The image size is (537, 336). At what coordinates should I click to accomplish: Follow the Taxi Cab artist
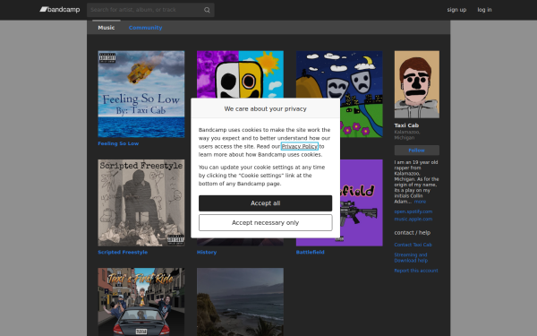coord(417,151)
